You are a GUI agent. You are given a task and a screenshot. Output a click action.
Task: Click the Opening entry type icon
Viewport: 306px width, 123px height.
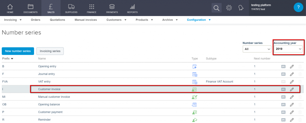coord(195,67)
